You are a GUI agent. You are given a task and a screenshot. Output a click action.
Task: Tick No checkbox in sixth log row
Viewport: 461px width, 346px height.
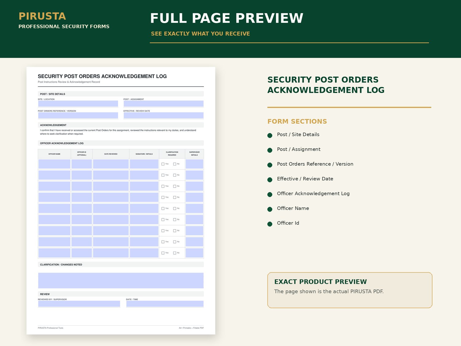coord(175,220)
